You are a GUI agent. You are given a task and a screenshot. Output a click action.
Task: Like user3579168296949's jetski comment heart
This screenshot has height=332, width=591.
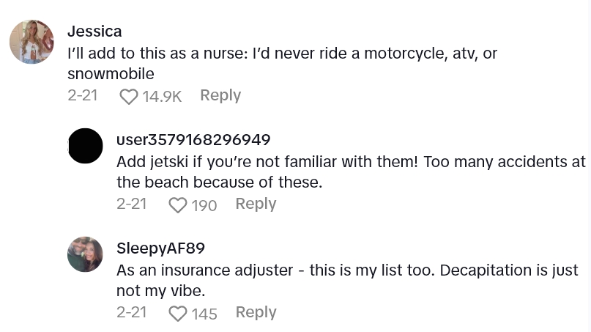point(177,205)
